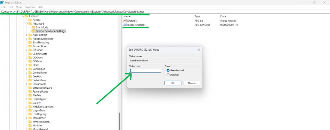Select the Discardable folder icon
Viewport: 330px width, 130px height.
click(30, 84)
